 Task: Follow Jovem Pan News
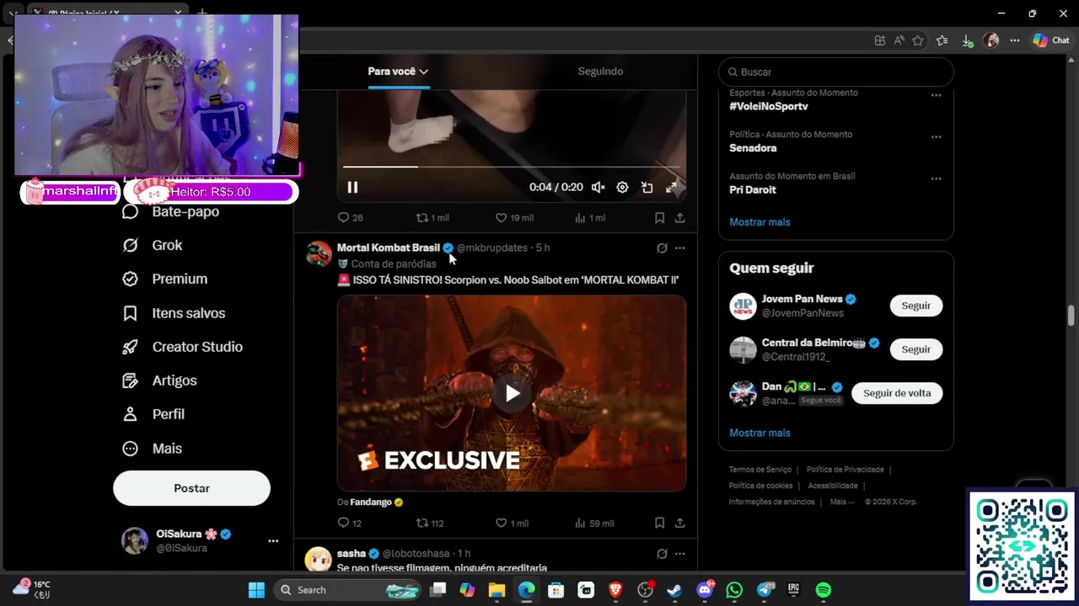(x=915, y=306)
